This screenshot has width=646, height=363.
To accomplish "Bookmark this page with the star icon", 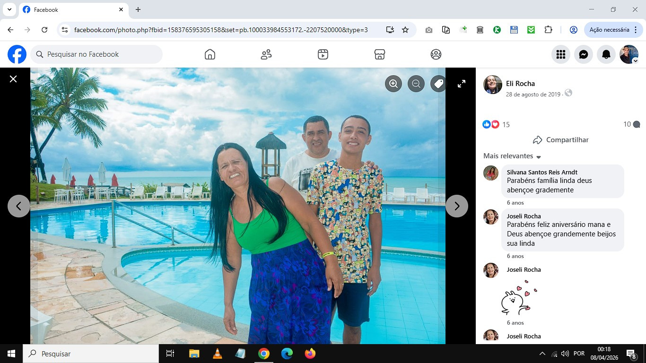I will [x=405, y=30].
